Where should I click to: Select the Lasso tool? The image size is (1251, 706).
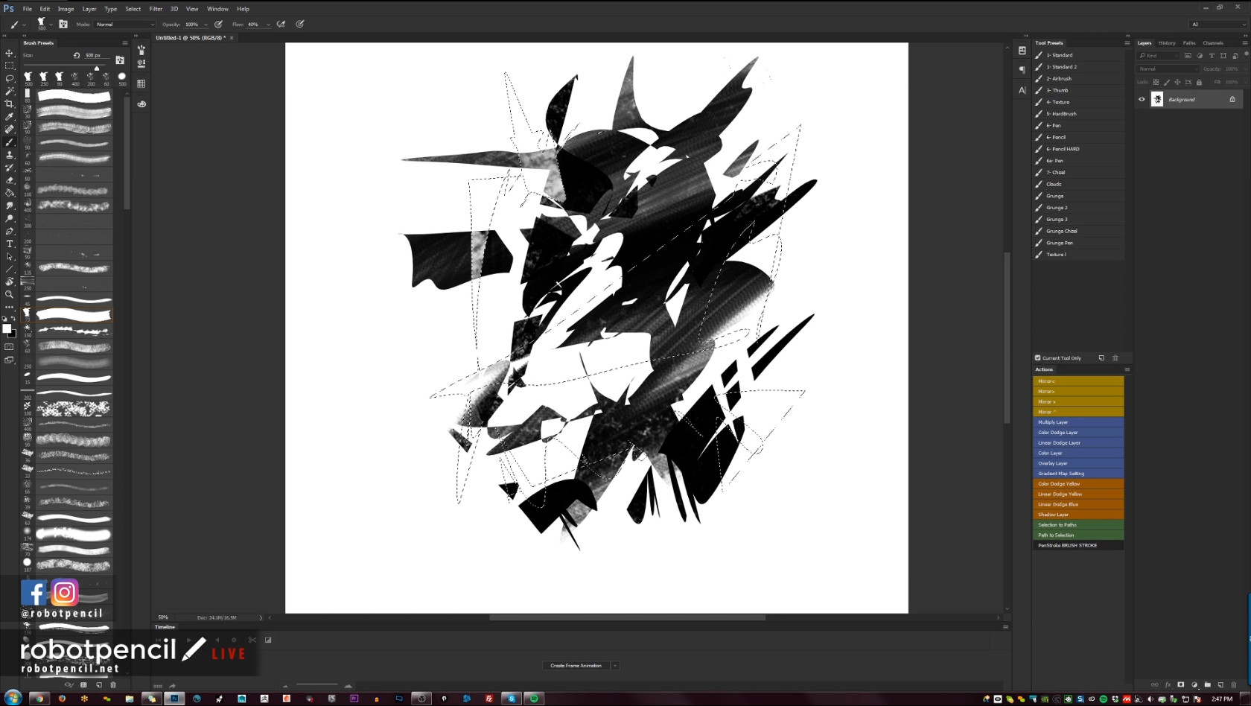pyautogui.click(x=10, y=78)
